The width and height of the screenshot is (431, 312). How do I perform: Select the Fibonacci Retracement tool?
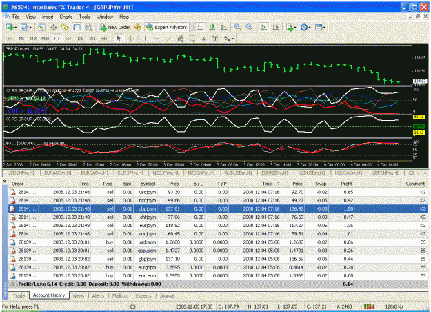point(192,39)
